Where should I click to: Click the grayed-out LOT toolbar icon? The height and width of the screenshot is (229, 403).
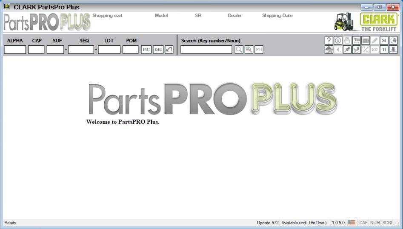pos(375,50)
